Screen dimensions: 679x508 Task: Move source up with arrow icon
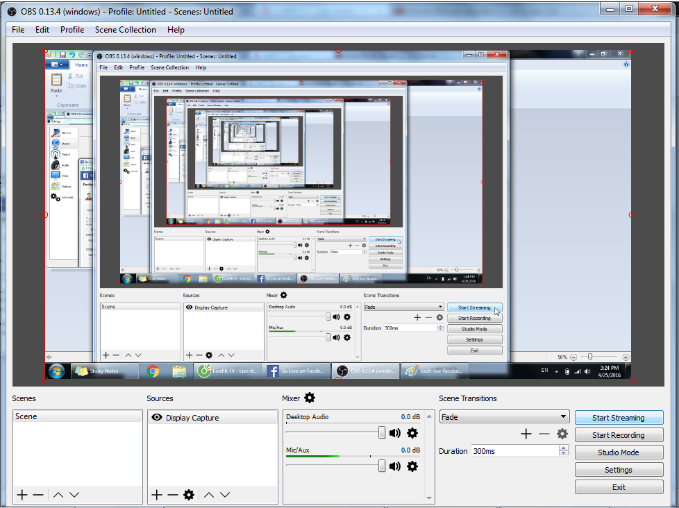pos(207,495)
